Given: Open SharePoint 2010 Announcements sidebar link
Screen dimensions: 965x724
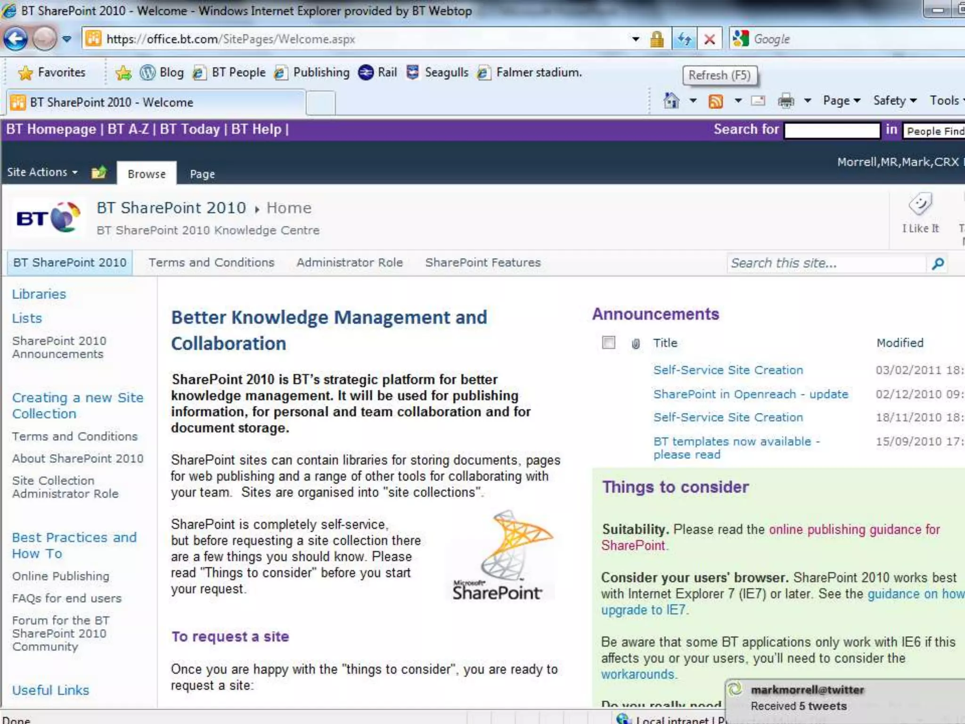Looking at the screenshot, I should 59,347.
